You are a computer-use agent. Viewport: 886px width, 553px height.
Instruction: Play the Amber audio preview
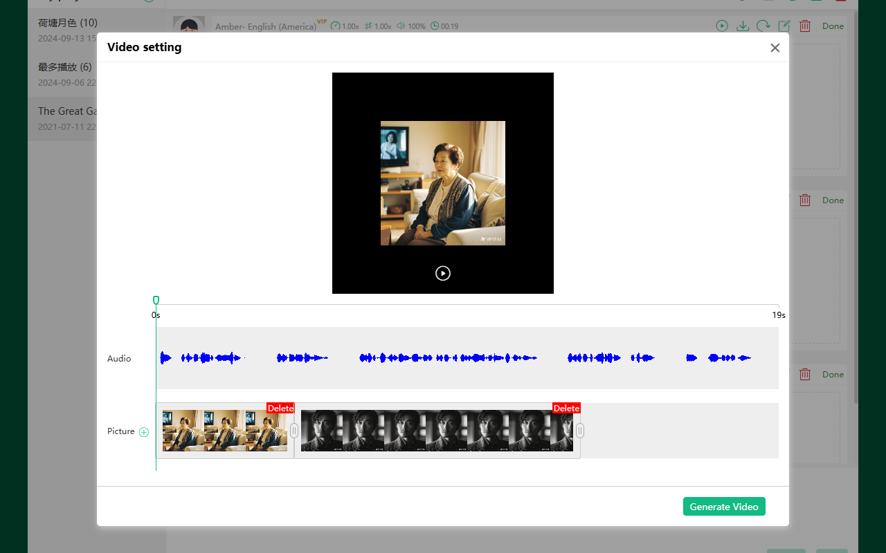pos(722,26)
